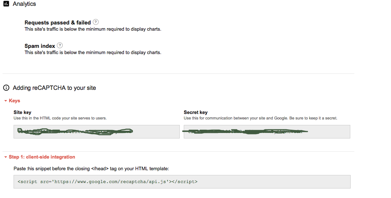Click the Adding reCAPTCHA to your site heading
Image resolution: width=391 pixels, height=198 pixels.
coord(54,88)
